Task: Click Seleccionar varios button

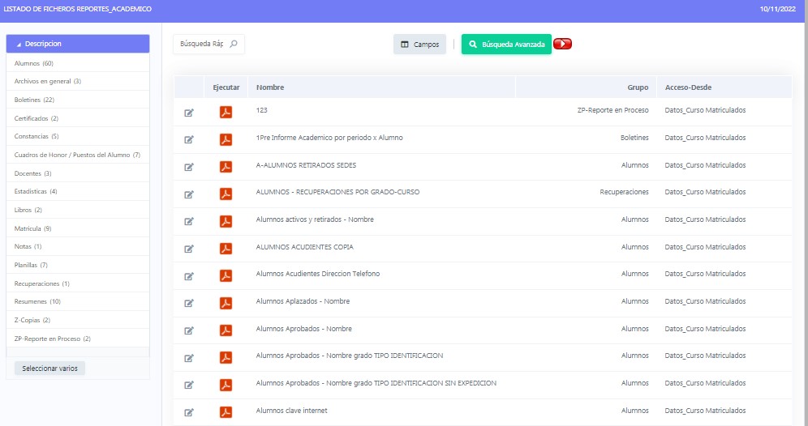Action: (x=49, y=368)
